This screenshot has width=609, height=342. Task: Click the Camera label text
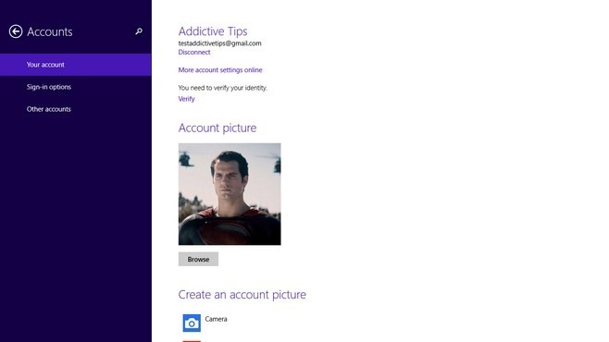point(216,319)
